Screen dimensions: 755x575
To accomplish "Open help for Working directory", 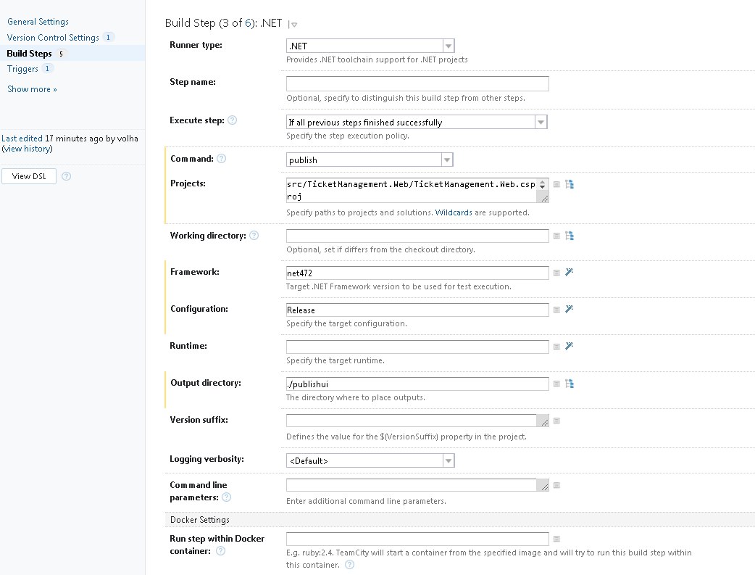I will pyautogui.click(x=254, y=235).
